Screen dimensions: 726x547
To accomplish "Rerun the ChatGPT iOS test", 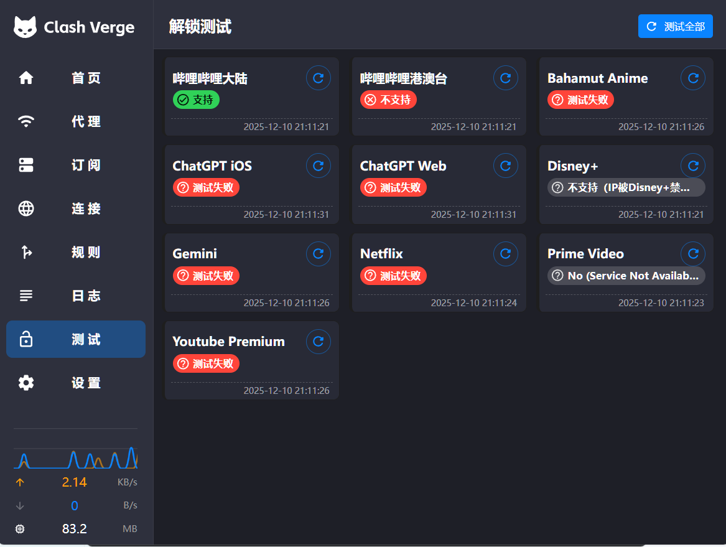I will (318, 166).
